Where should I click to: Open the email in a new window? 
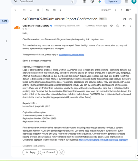tap(130, 19)
